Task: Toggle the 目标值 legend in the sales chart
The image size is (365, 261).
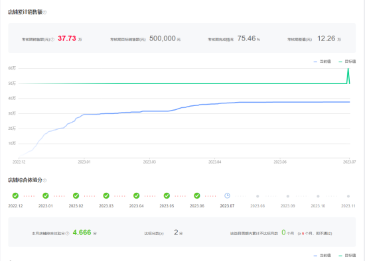Action: [347, 62]
